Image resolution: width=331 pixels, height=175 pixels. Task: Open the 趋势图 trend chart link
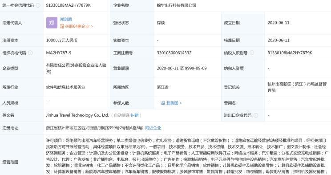click(171, 103)
